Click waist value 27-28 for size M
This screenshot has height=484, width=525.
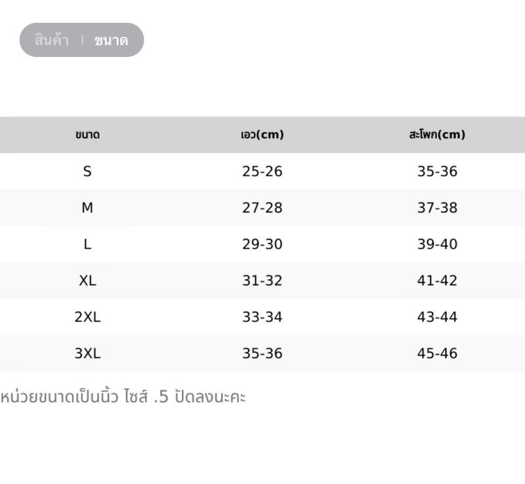pos(262,208)
